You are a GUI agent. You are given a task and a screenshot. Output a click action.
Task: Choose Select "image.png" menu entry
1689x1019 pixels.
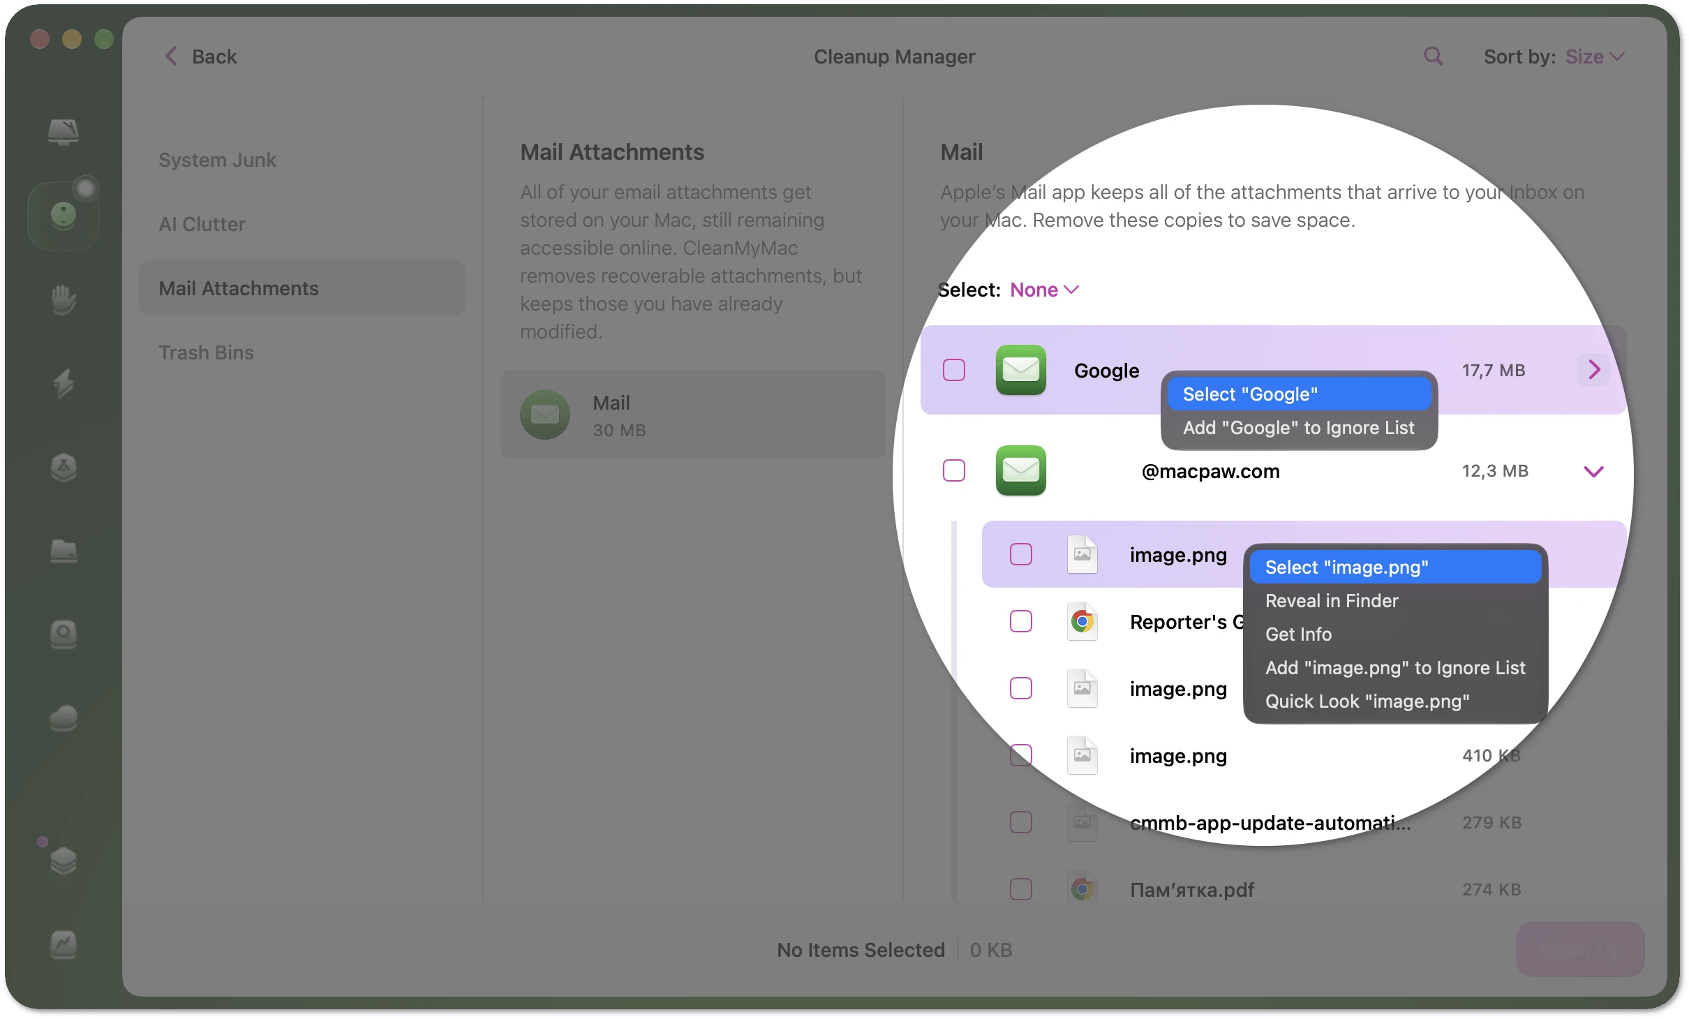pos(1395,567)
